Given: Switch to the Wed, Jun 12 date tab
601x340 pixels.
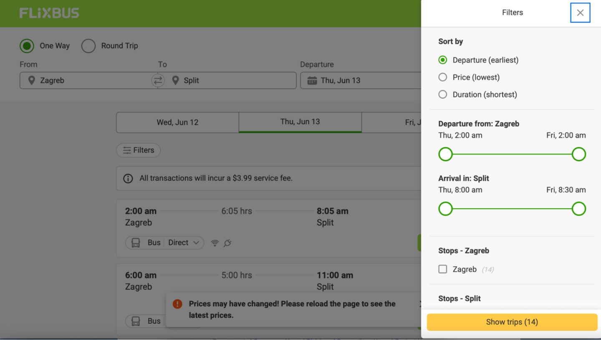Looking at the screenshot, I should tap(177, 122).
